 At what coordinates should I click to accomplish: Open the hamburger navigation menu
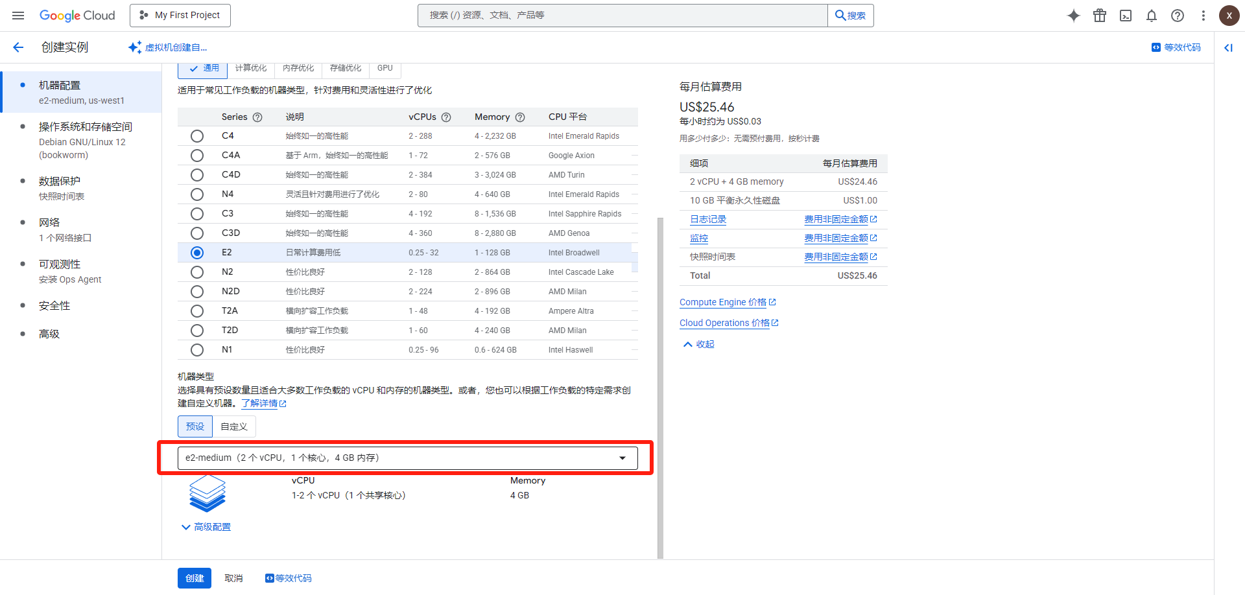pyautogui.click(x=18, y=16)
